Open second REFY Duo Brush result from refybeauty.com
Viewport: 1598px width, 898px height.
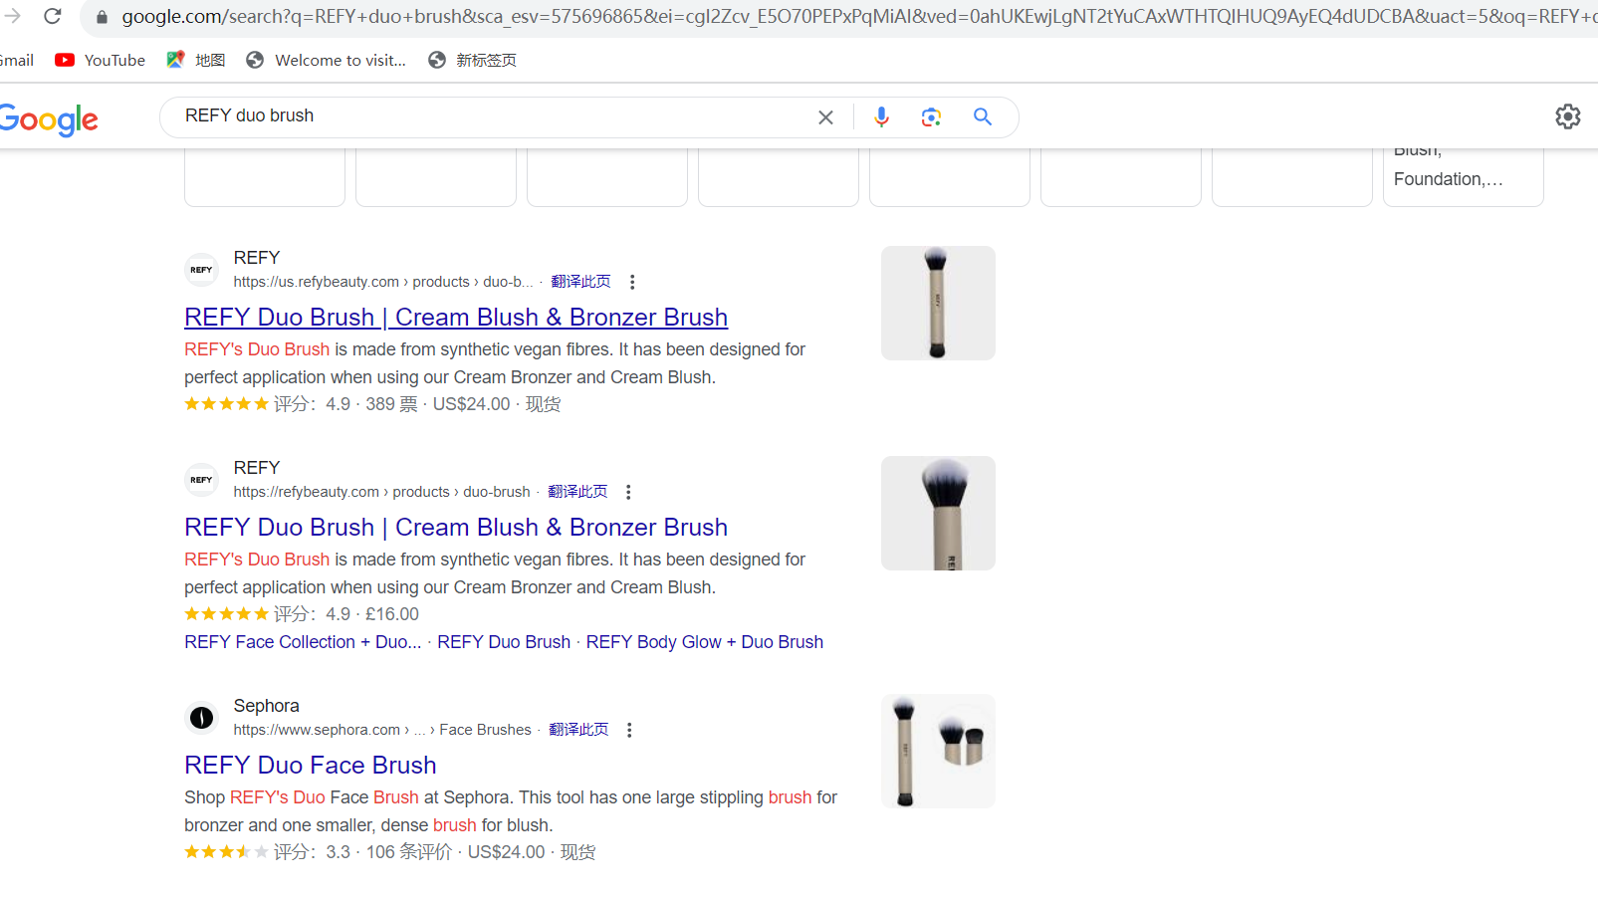(x=456, y=528)
